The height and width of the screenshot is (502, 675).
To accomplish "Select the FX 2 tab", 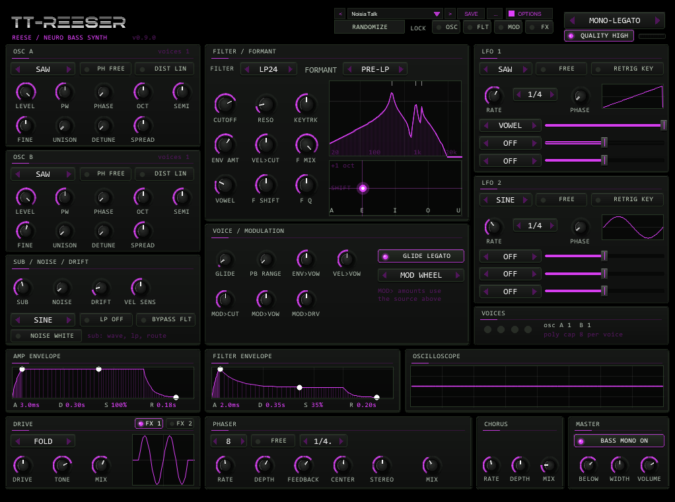I will (x=180, y=424).
